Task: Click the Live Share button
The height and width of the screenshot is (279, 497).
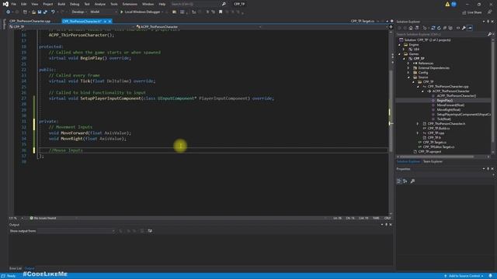Action: pyautogui.click(x=472, y=12)
